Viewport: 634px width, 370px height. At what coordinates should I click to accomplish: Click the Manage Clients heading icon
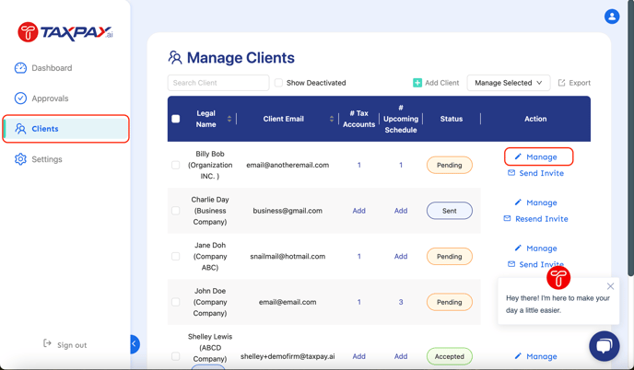point(175,58)
